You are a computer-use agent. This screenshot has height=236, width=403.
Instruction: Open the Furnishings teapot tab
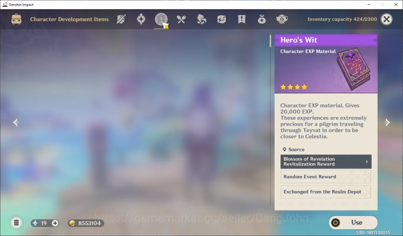282,19
